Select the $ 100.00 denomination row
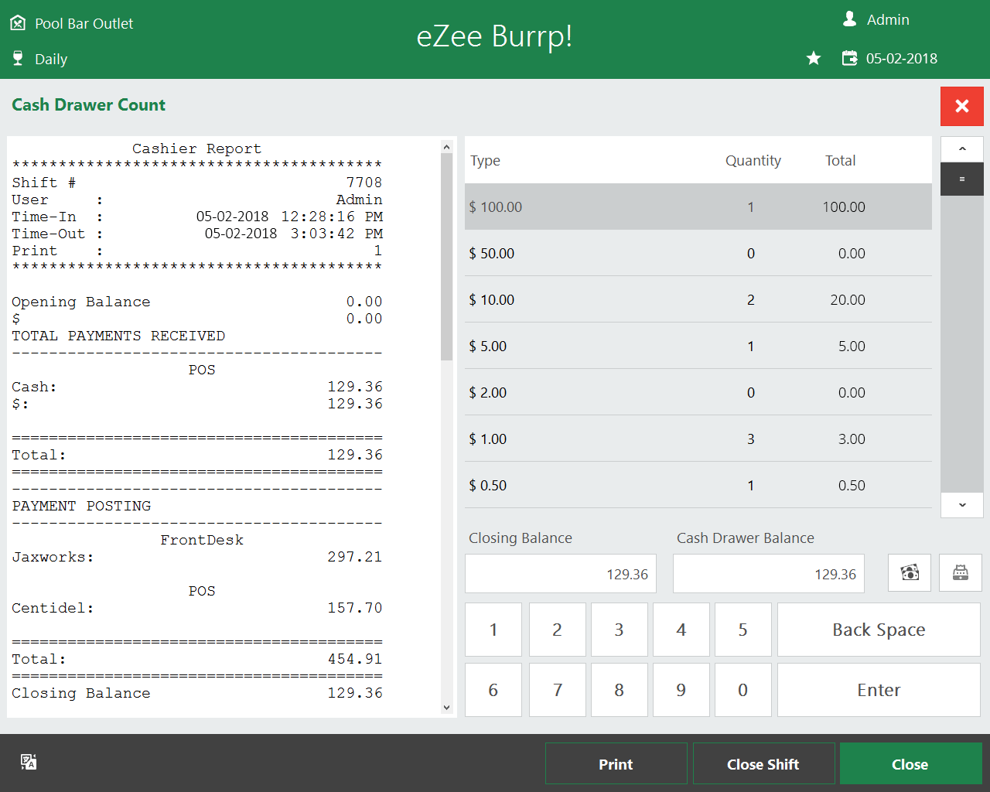The width and height of the screenshot is (990, 792). pyautogui.click(x=696, y=207)
